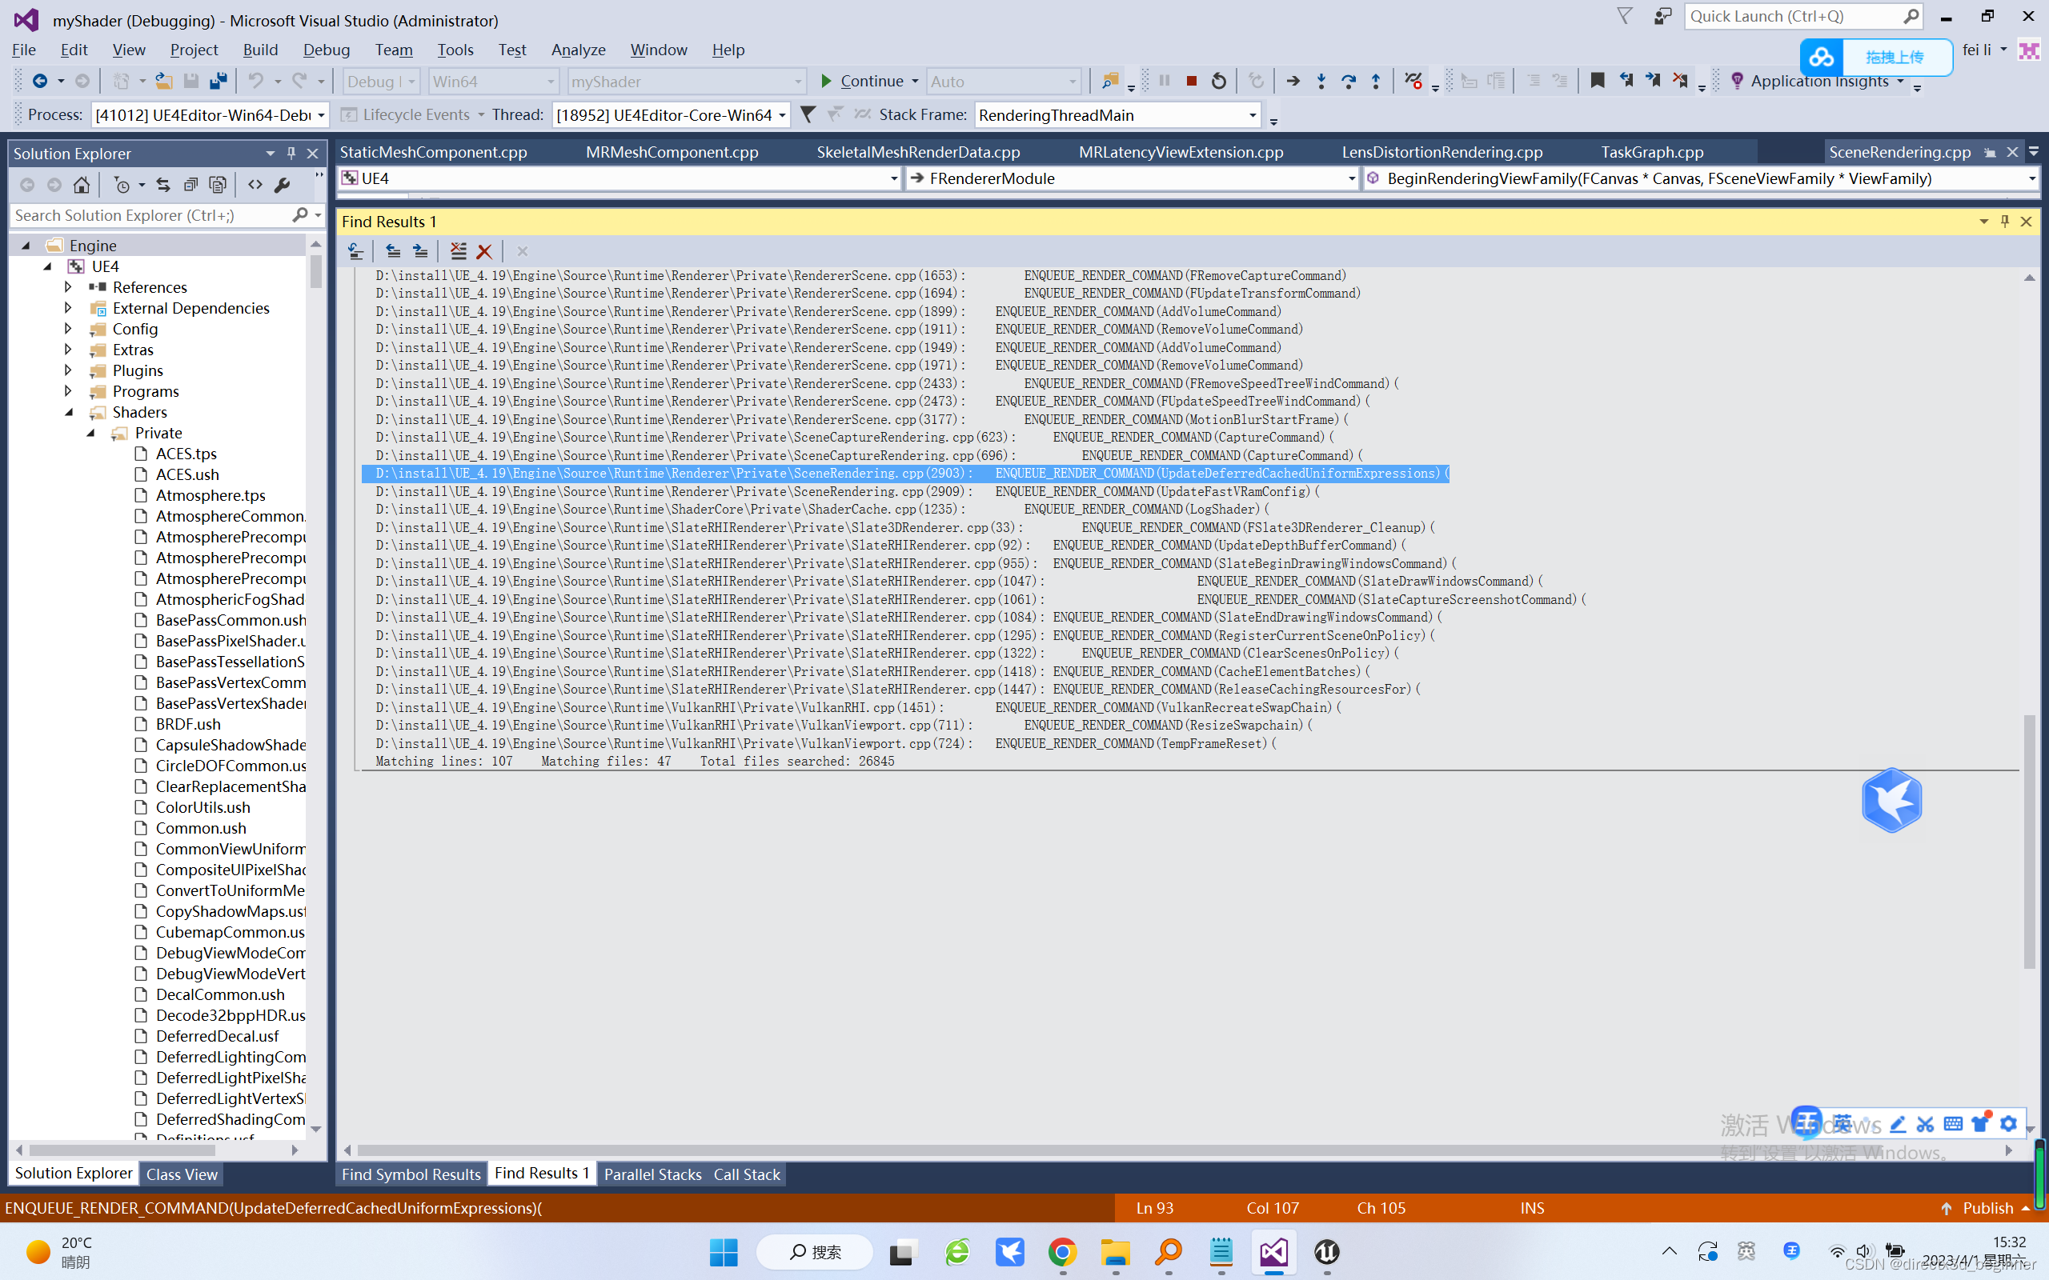This screenshot has height=1280, width=2049.
Task: Click the Undo icon in toolbar
Action: tap(255, 82)
